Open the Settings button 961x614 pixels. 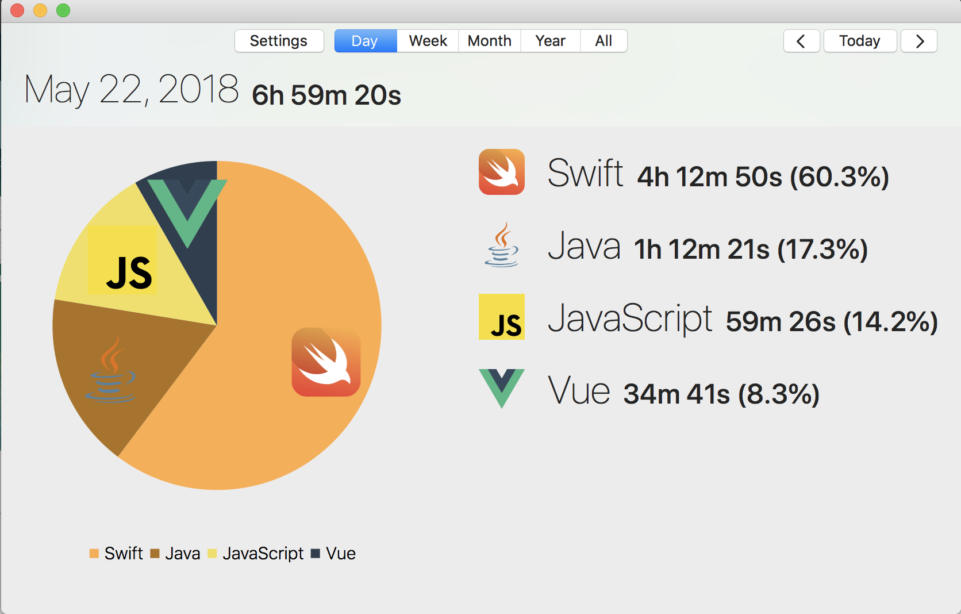[x=279, y=41]
